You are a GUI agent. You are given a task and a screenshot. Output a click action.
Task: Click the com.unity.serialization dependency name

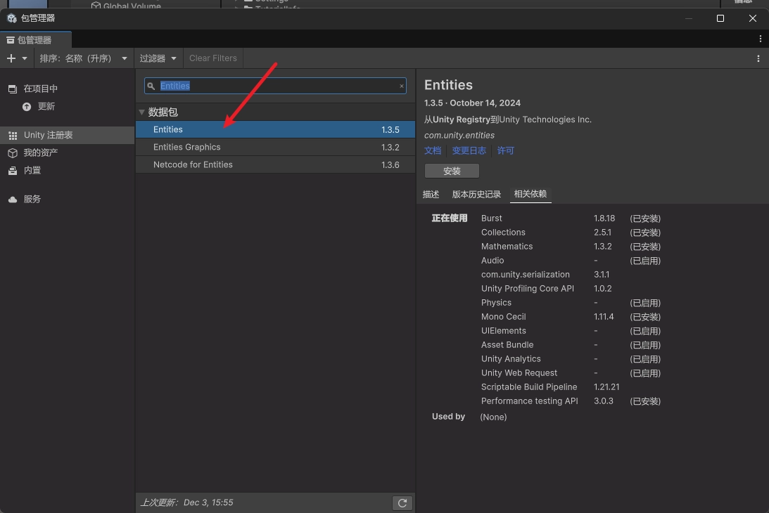coord(526,274)
